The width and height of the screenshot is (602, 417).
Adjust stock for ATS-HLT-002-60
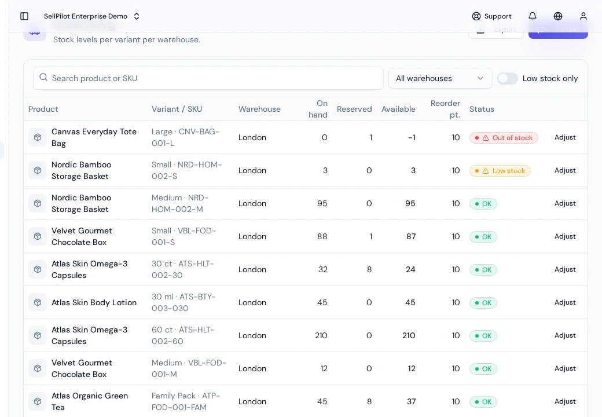[x=565, y=335]
